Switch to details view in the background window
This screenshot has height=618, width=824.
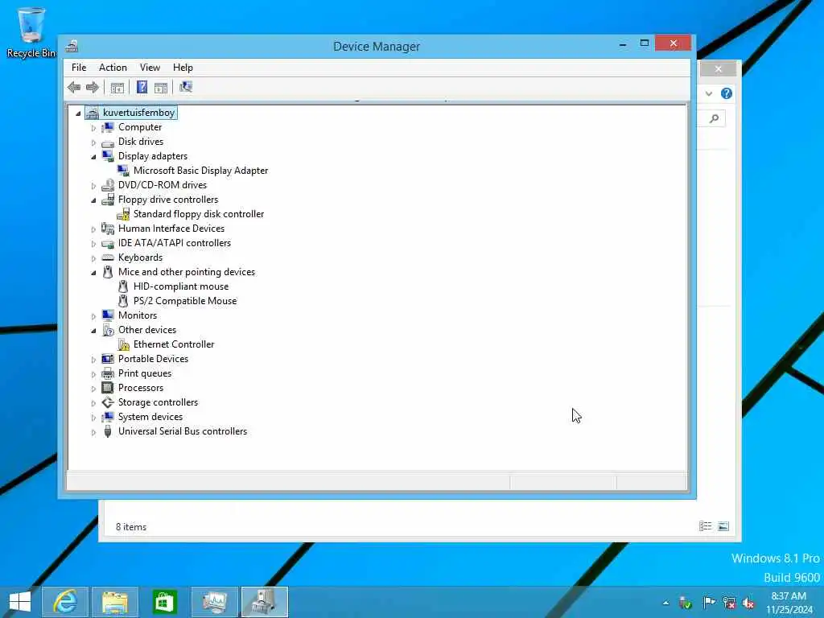[705, 526]
